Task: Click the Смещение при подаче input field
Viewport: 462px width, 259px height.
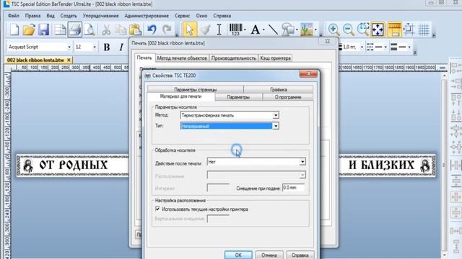Action: click(294, 187)
